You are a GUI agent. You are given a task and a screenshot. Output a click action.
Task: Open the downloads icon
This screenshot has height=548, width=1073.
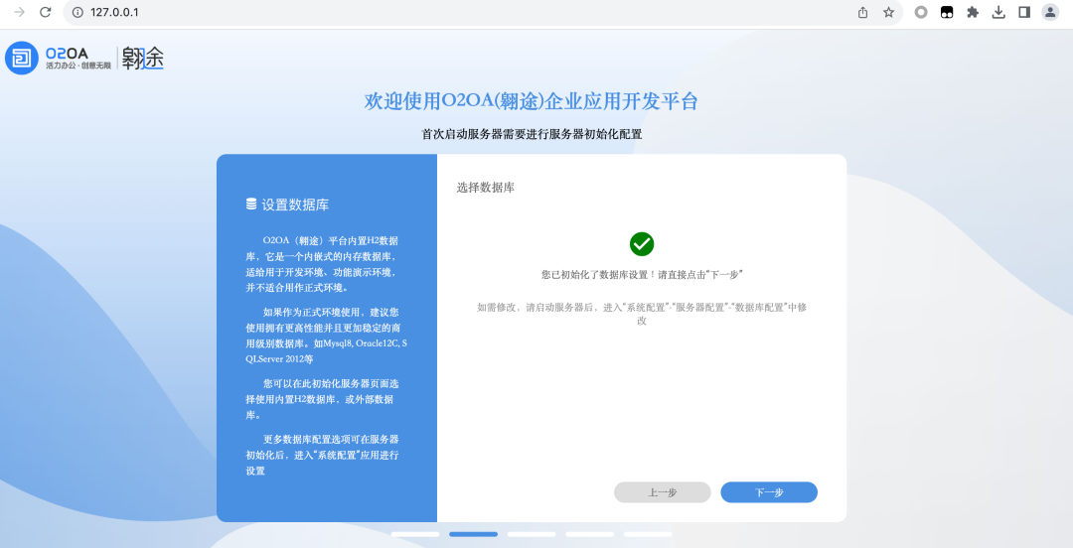pyautogui.click(x=998, y=12)
